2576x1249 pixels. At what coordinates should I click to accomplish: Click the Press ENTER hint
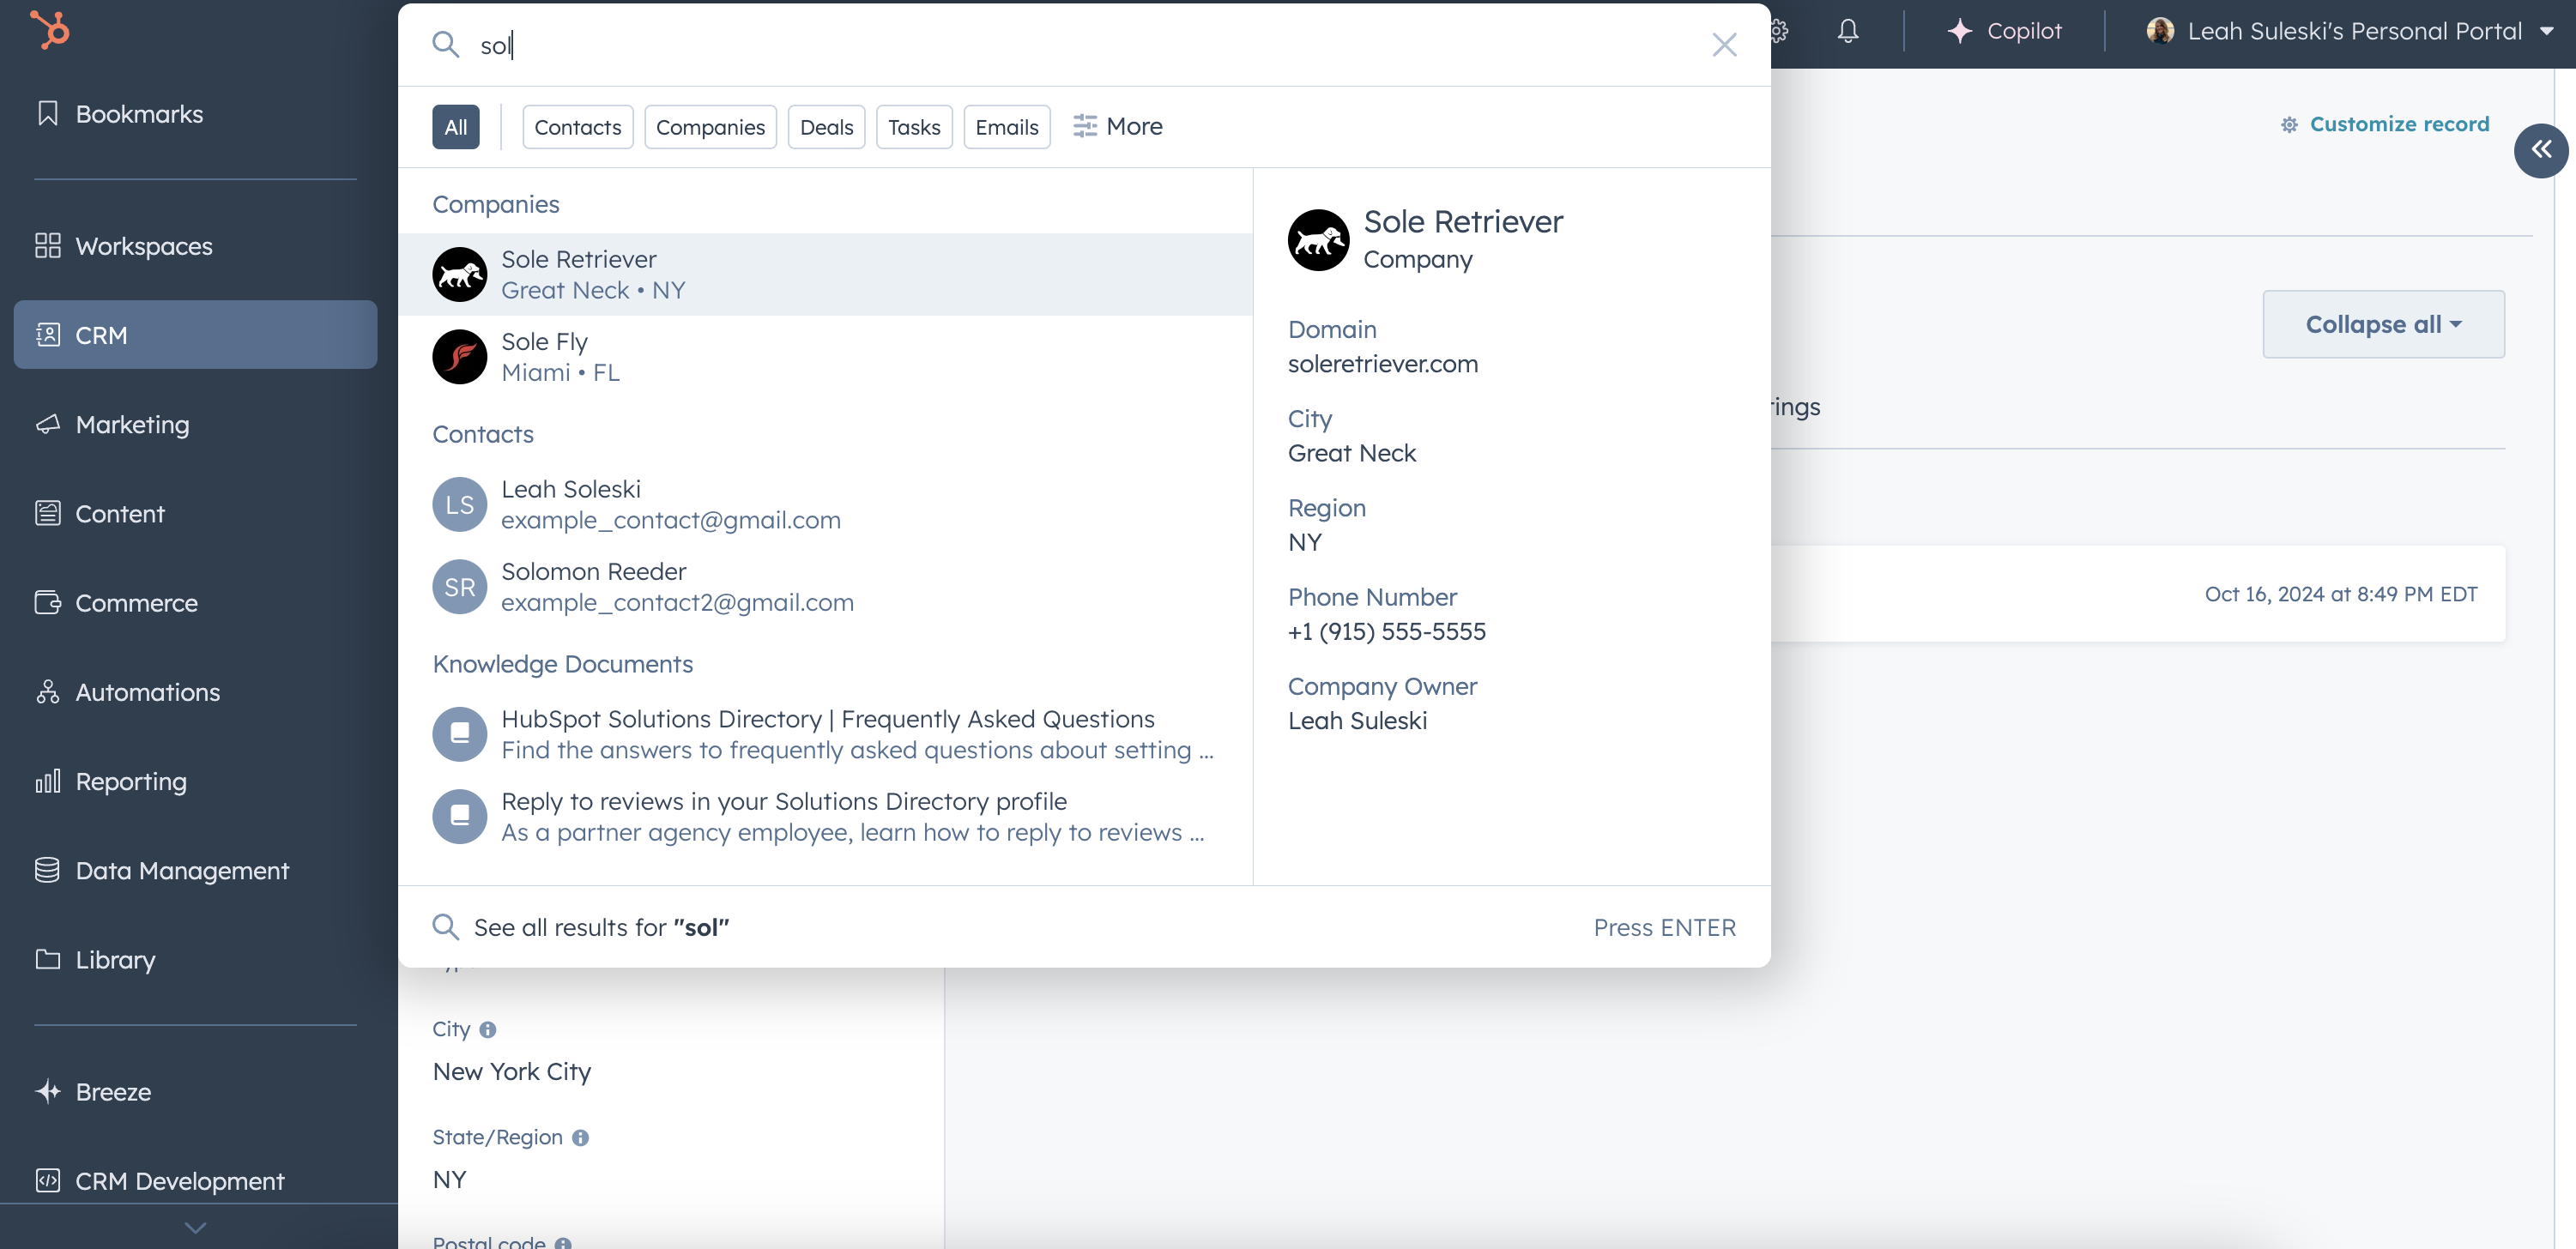(1664, 927)
